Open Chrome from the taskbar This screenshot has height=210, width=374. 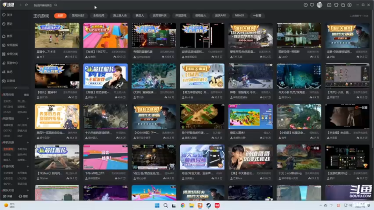[183, 205]
